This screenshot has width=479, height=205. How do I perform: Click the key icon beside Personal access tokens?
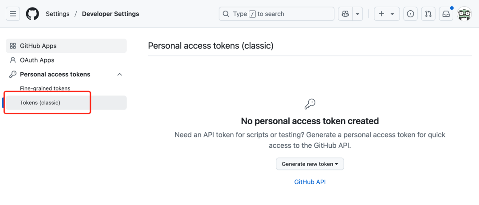[x=13, y=74]
